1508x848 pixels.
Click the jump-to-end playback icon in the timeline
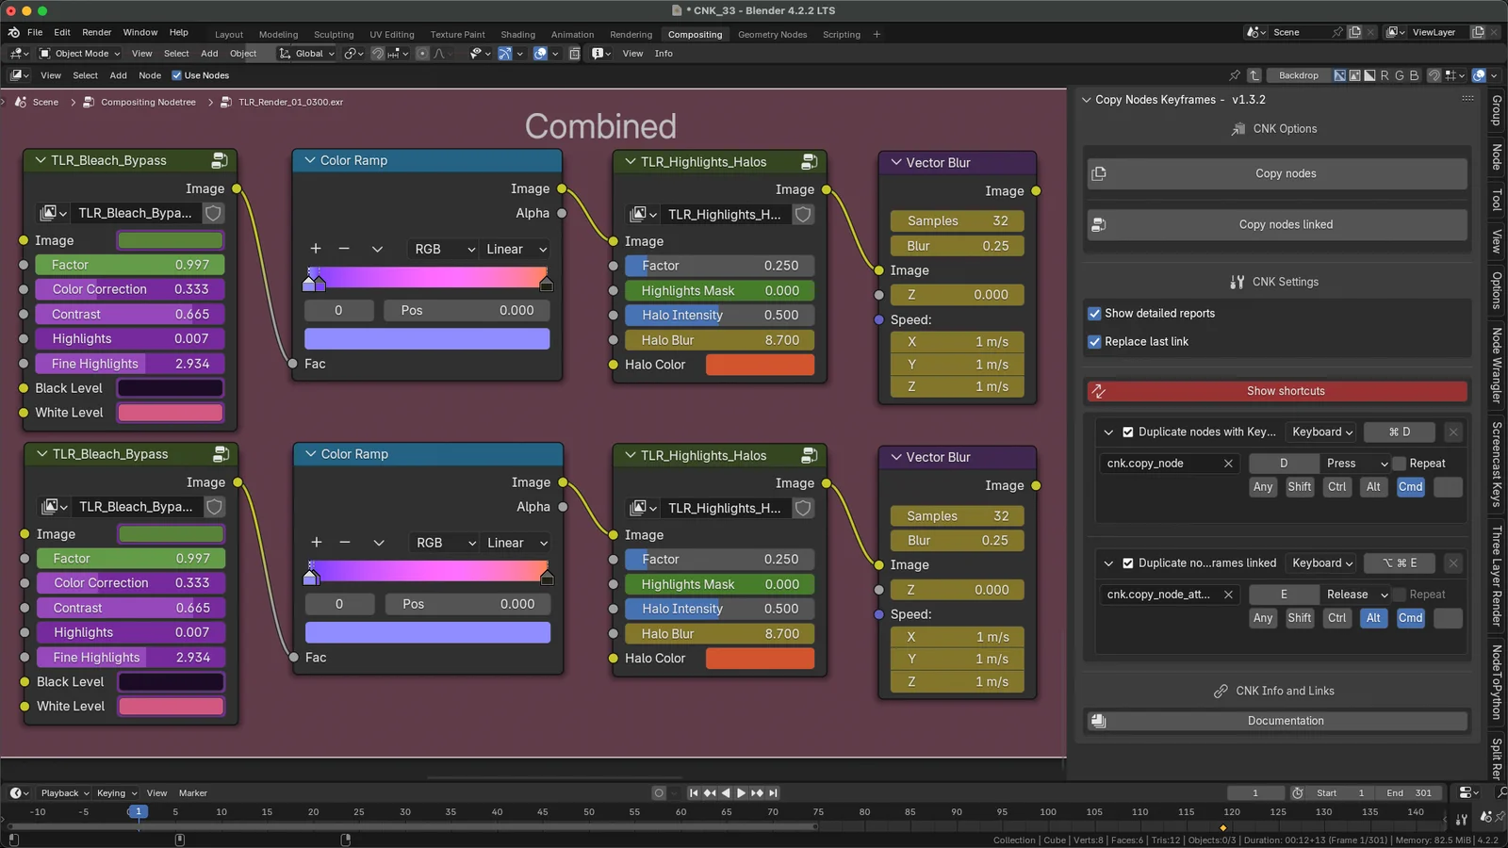[773, 793]
